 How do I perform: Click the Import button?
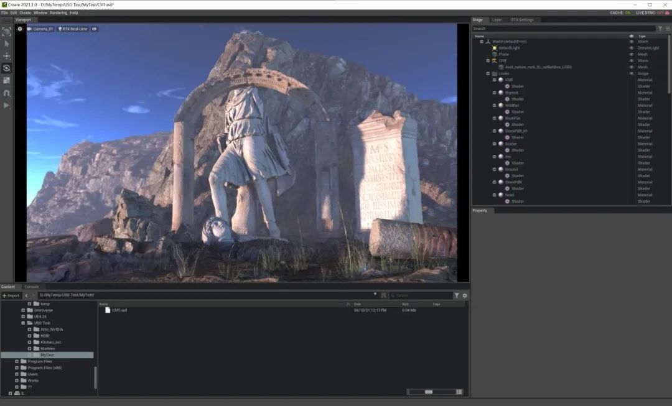(x=11, y=295)
